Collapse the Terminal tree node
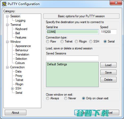This screenshot has height=119, width=124. pos(7,25)
